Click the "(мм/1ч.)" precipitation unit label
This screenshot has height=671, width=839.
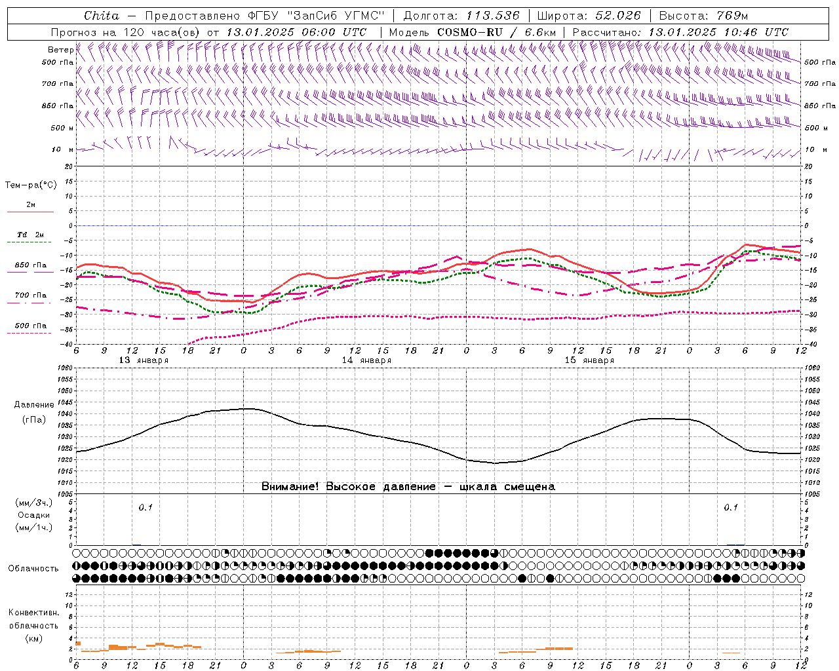(x=34, y=527)
